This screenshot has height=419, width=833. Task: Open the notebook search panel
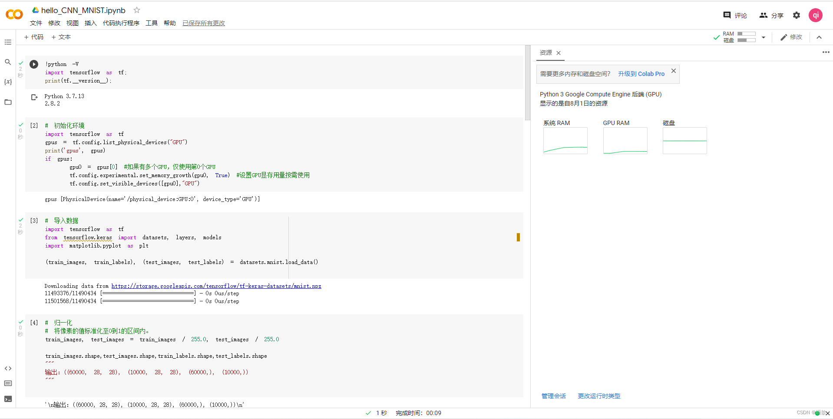(8, 62)
